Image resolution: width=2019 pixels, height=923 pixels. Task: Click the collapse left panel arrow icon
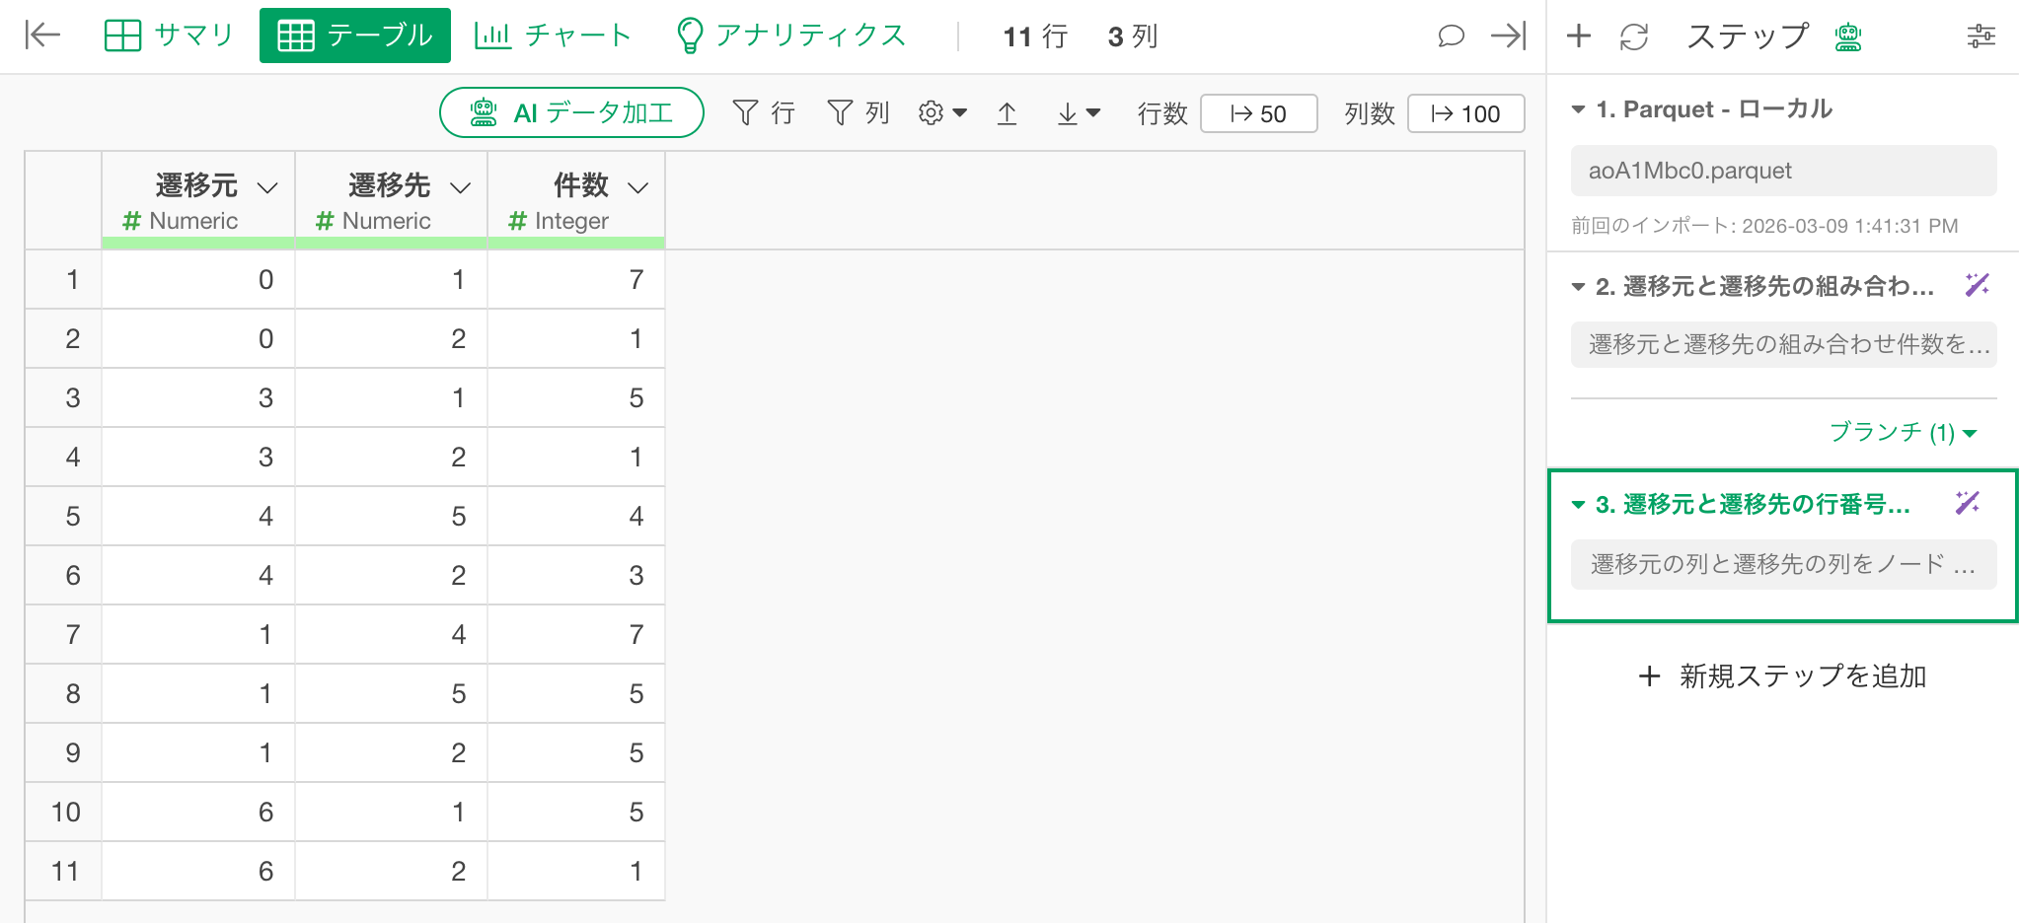(x=42, y=35)
